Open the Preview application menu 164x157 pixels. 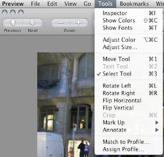[x=13, y=4]
